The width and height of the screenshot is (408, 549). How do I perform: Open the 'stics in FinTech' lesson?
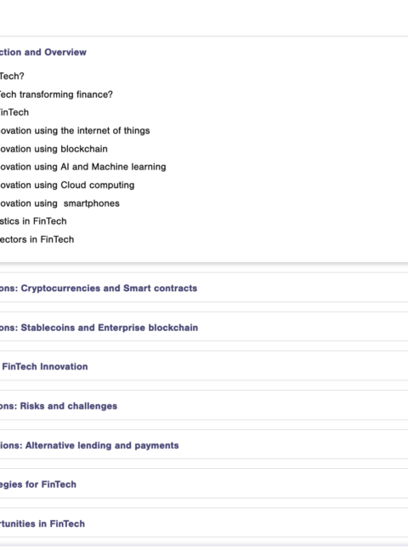pyautogui.click(x=33, y=221)
